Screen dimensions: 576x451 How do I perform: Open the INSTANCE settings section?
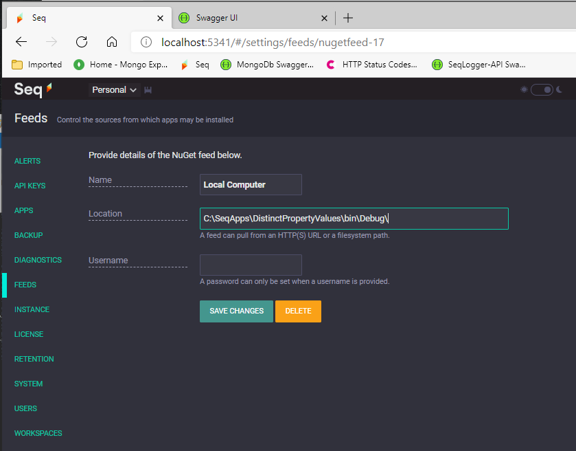point(32,309)
